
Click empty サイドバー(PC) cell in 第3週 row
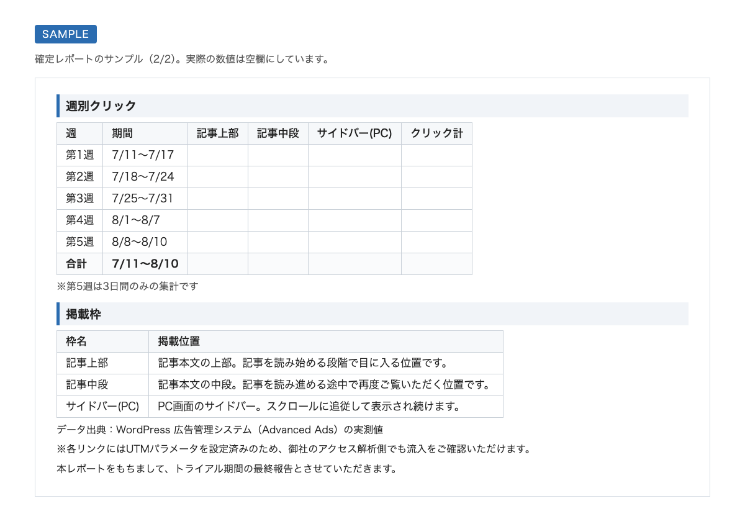pyautogui.click(x=355, y=199)
